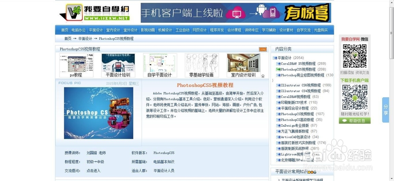Click the paw icon beside 室内设计培训
This screenshot has height=181, width=394.
click(263, 76)
